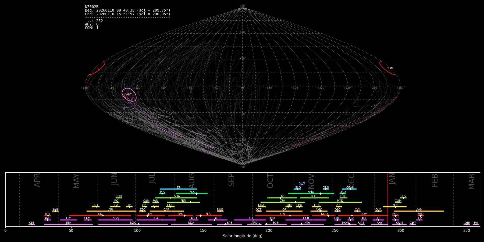The width and height of the screenshot is (484, 242).
Task: Click the AHY label inside the pink ellipse
Action: pyautogui.click(x=129, y=95)
